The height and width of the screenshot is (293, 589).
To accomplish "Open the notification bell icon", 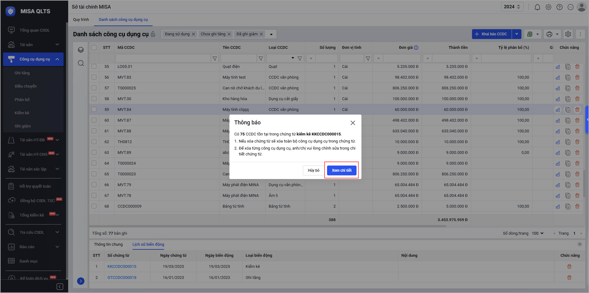I will [537, 7].
